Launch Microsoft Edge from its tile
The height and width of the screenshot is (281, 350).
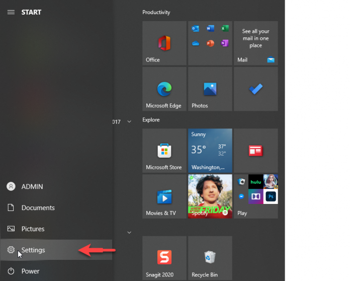click(164, 89)
